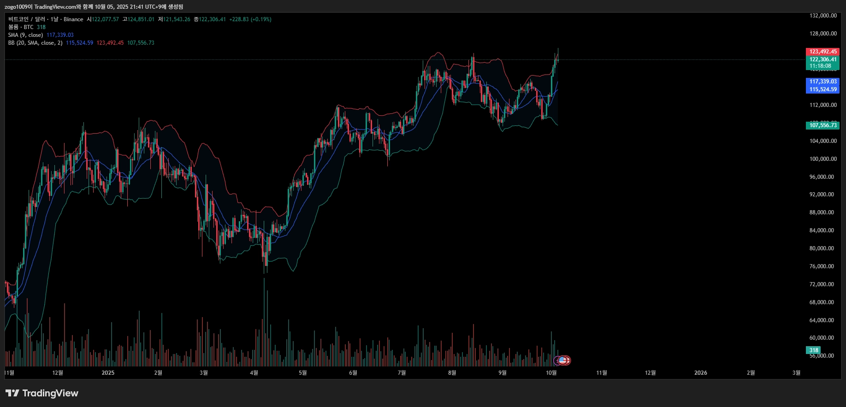Viewport: 846px width, 407px height.
Task: Click the BB upper value 123,492.45 in legend
Action: [110, 43]
